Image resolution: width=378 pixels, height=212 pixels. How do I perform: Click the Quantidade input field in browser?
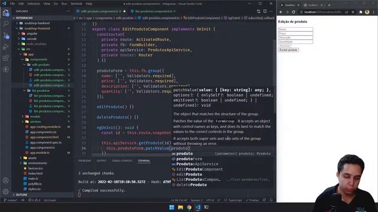(x=295, y=42)
